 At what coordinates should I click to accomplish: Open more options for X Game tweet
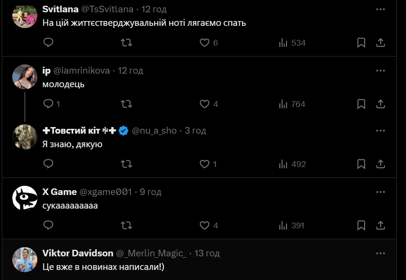click(381, 192)
